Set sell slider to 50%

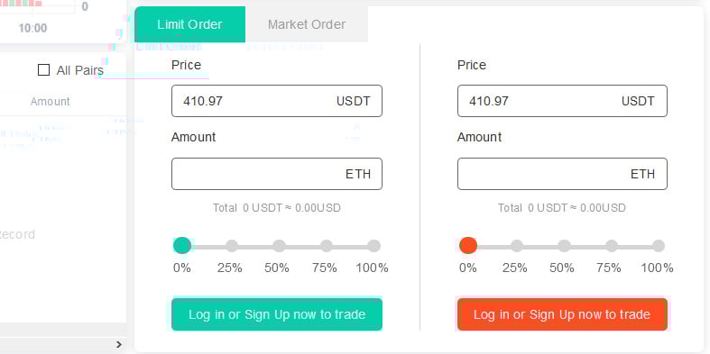click(x=564, y=246)
